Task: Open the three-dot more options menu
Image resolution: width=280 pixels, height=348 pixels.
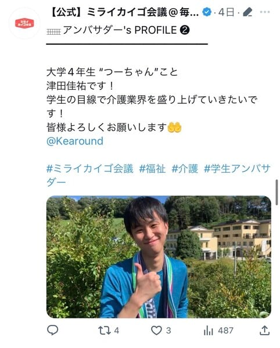Action: [265, 12]
